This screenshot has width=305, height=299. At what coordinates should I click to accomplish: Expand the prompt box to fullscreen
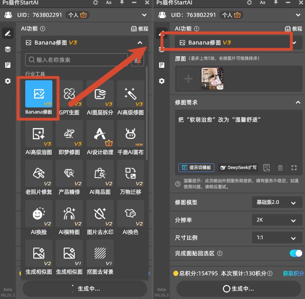pos(294,168)
